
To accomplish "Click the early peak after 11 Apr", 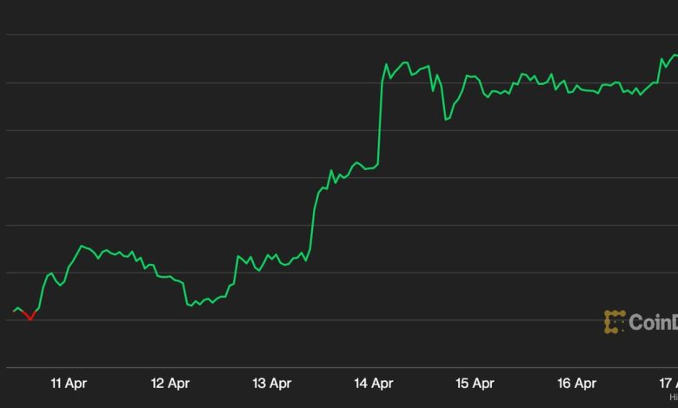I will pyautogui.click(x=82, y=246).
